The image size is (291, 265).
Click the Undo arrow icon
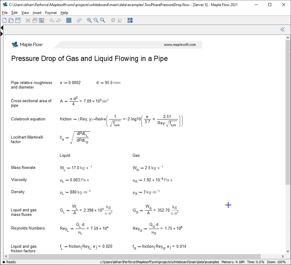coord(52,20)
